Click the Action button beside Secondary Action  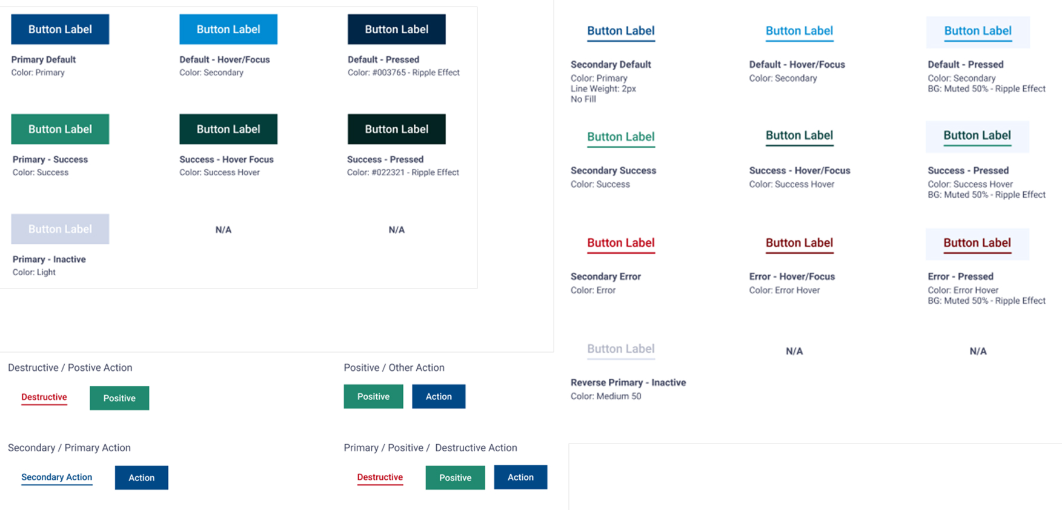[141, 478]
